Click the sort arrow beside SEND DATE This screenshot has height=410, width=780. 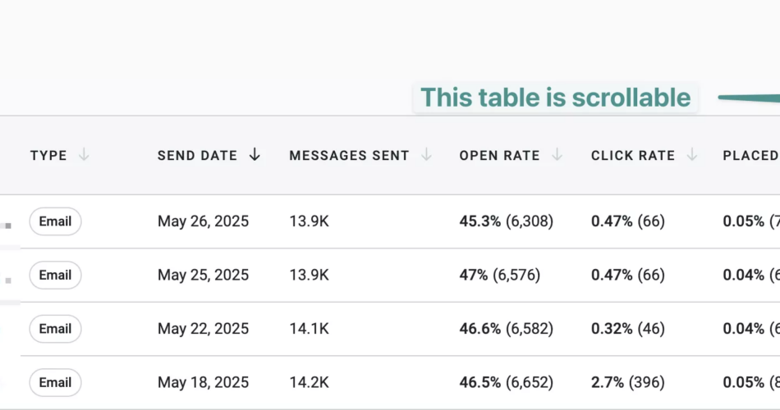click(x=255, y=155)
